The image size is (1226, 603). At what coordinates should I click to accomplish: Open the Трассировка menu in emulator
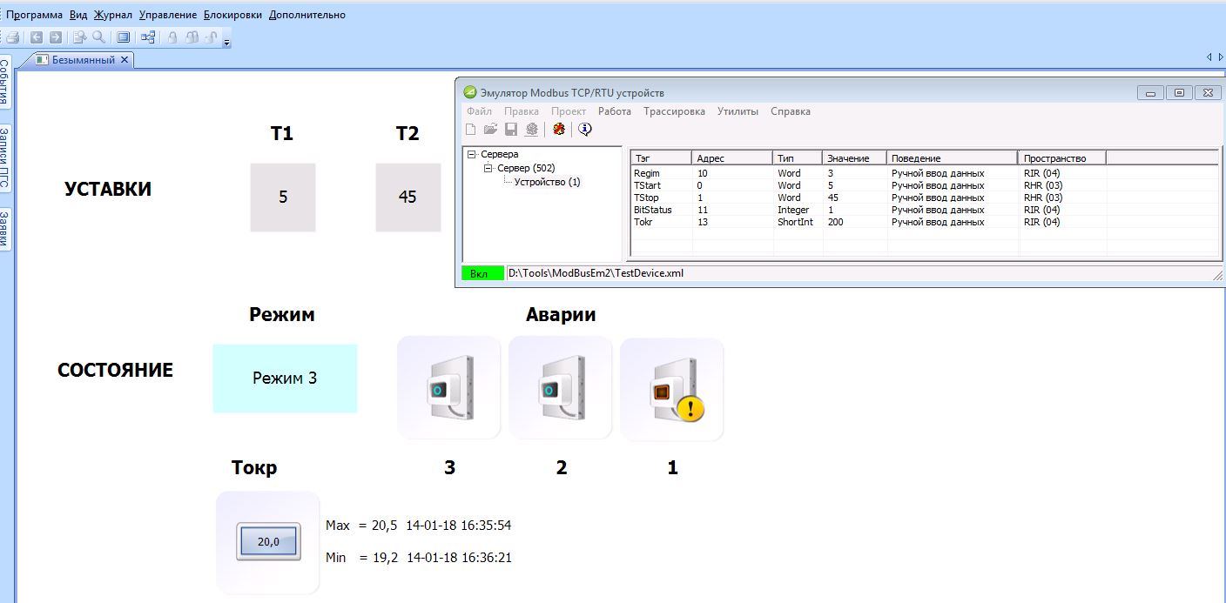[674, 111]
